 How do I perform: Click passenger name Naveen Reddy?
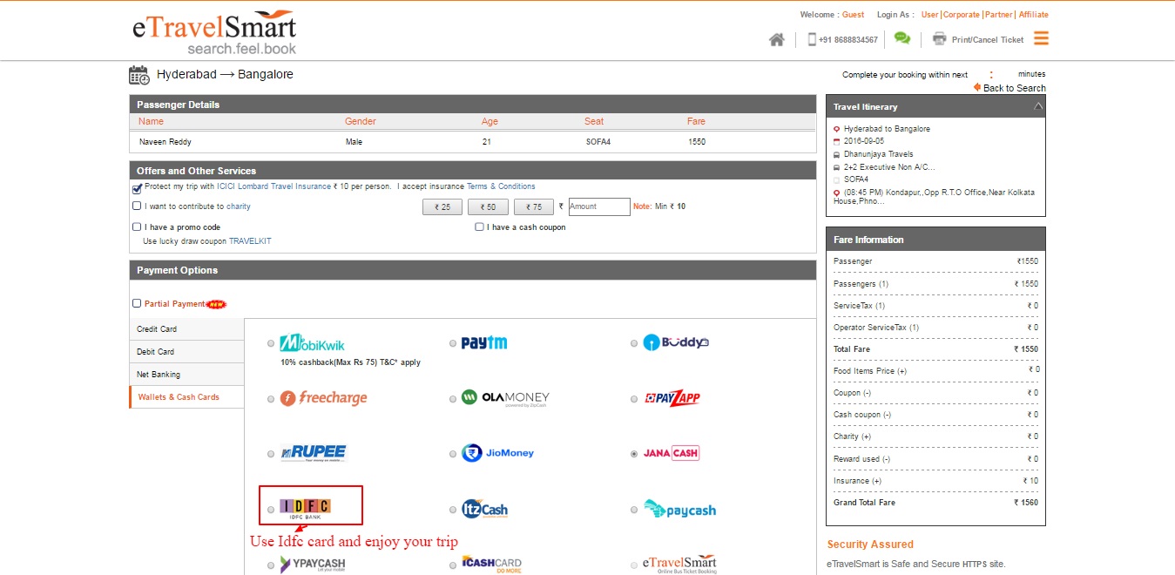tap(165, 142)
